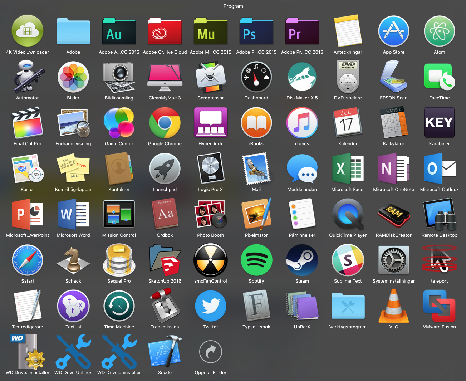The height and width of the screenshot is (381, 466).
Task: Launch Kalkylator calculator
Action: tap(394, 122)
